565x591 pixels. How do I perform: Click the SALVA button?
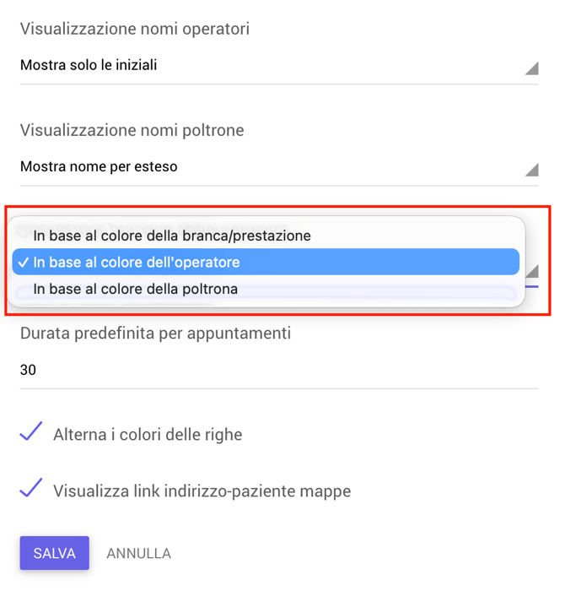pos(55,553)
